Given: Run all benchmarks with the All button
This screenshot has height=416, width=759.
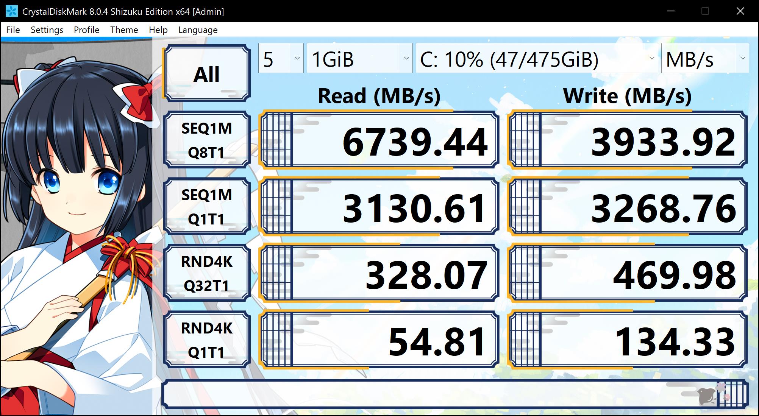Looking at the screenshot, I should (x=207, y=73).
